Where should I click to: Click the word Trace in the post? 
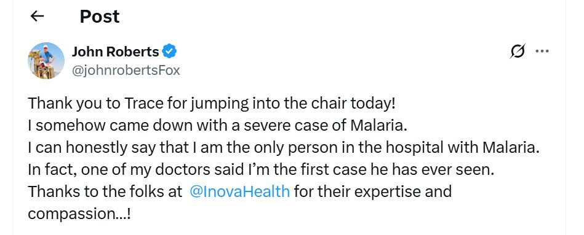click(143, 104)
